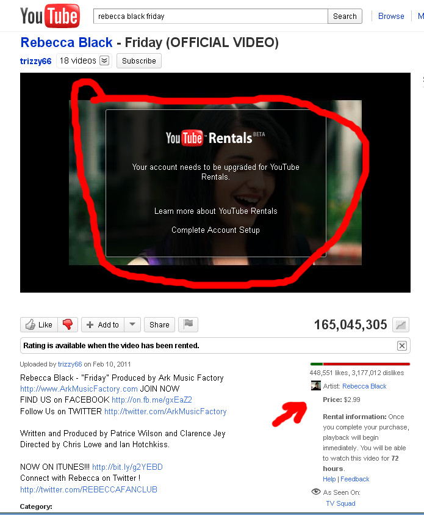This screenshot has height=515, width=424.
Task: Click the Add to playlist button
Action: tap(102, 325)
